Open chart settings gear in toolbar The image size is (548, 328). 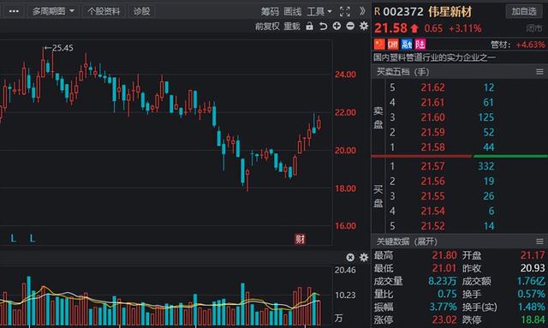tap(364, 26)
